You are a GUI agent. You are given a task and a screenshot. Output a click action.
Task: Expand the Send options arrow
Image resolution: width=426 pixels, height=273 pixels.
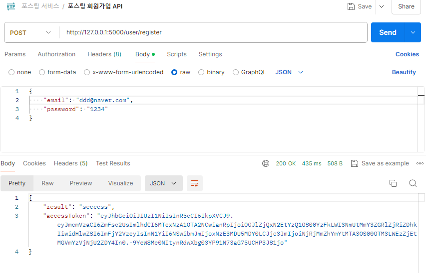413,32
